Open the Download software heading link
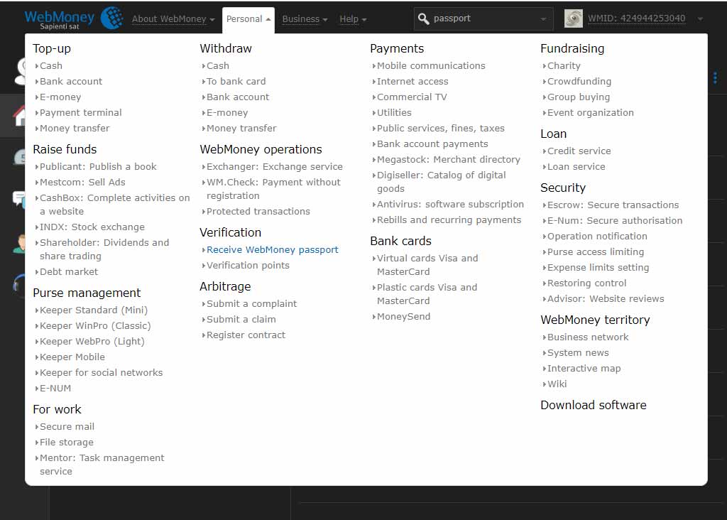The height and width of the screenshot is (520, 727). (x=593, y=405)
